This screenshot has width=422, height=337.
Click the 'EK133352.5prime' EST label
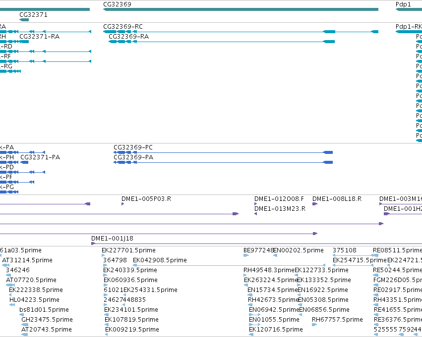[324, 280]
